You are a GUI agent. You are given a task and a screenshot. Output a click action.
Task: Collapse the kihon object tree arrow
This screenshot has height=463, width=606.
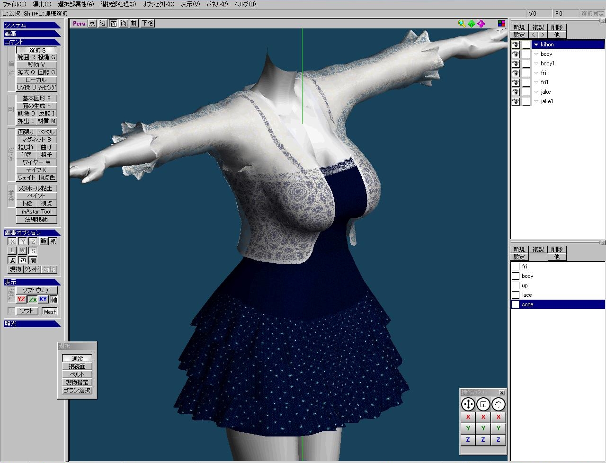[536, 45]
